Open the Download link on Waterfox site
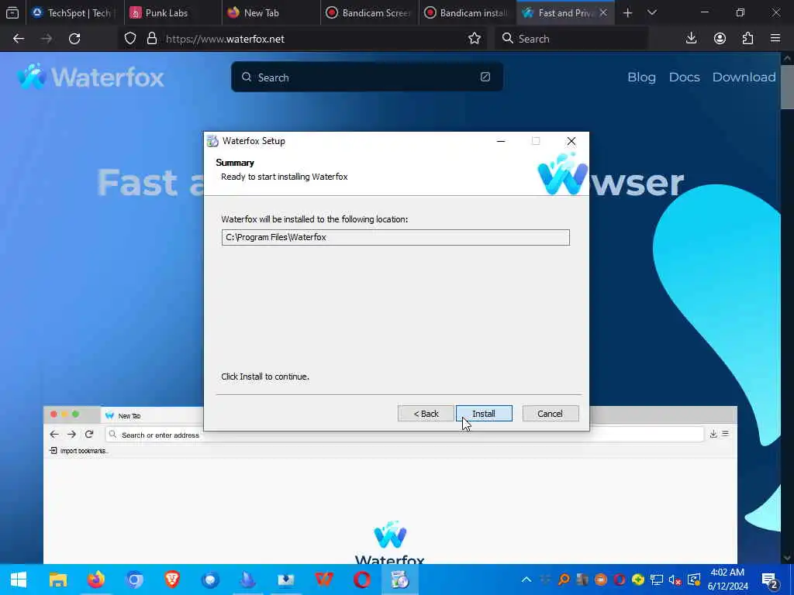 (x=744, y=77)
